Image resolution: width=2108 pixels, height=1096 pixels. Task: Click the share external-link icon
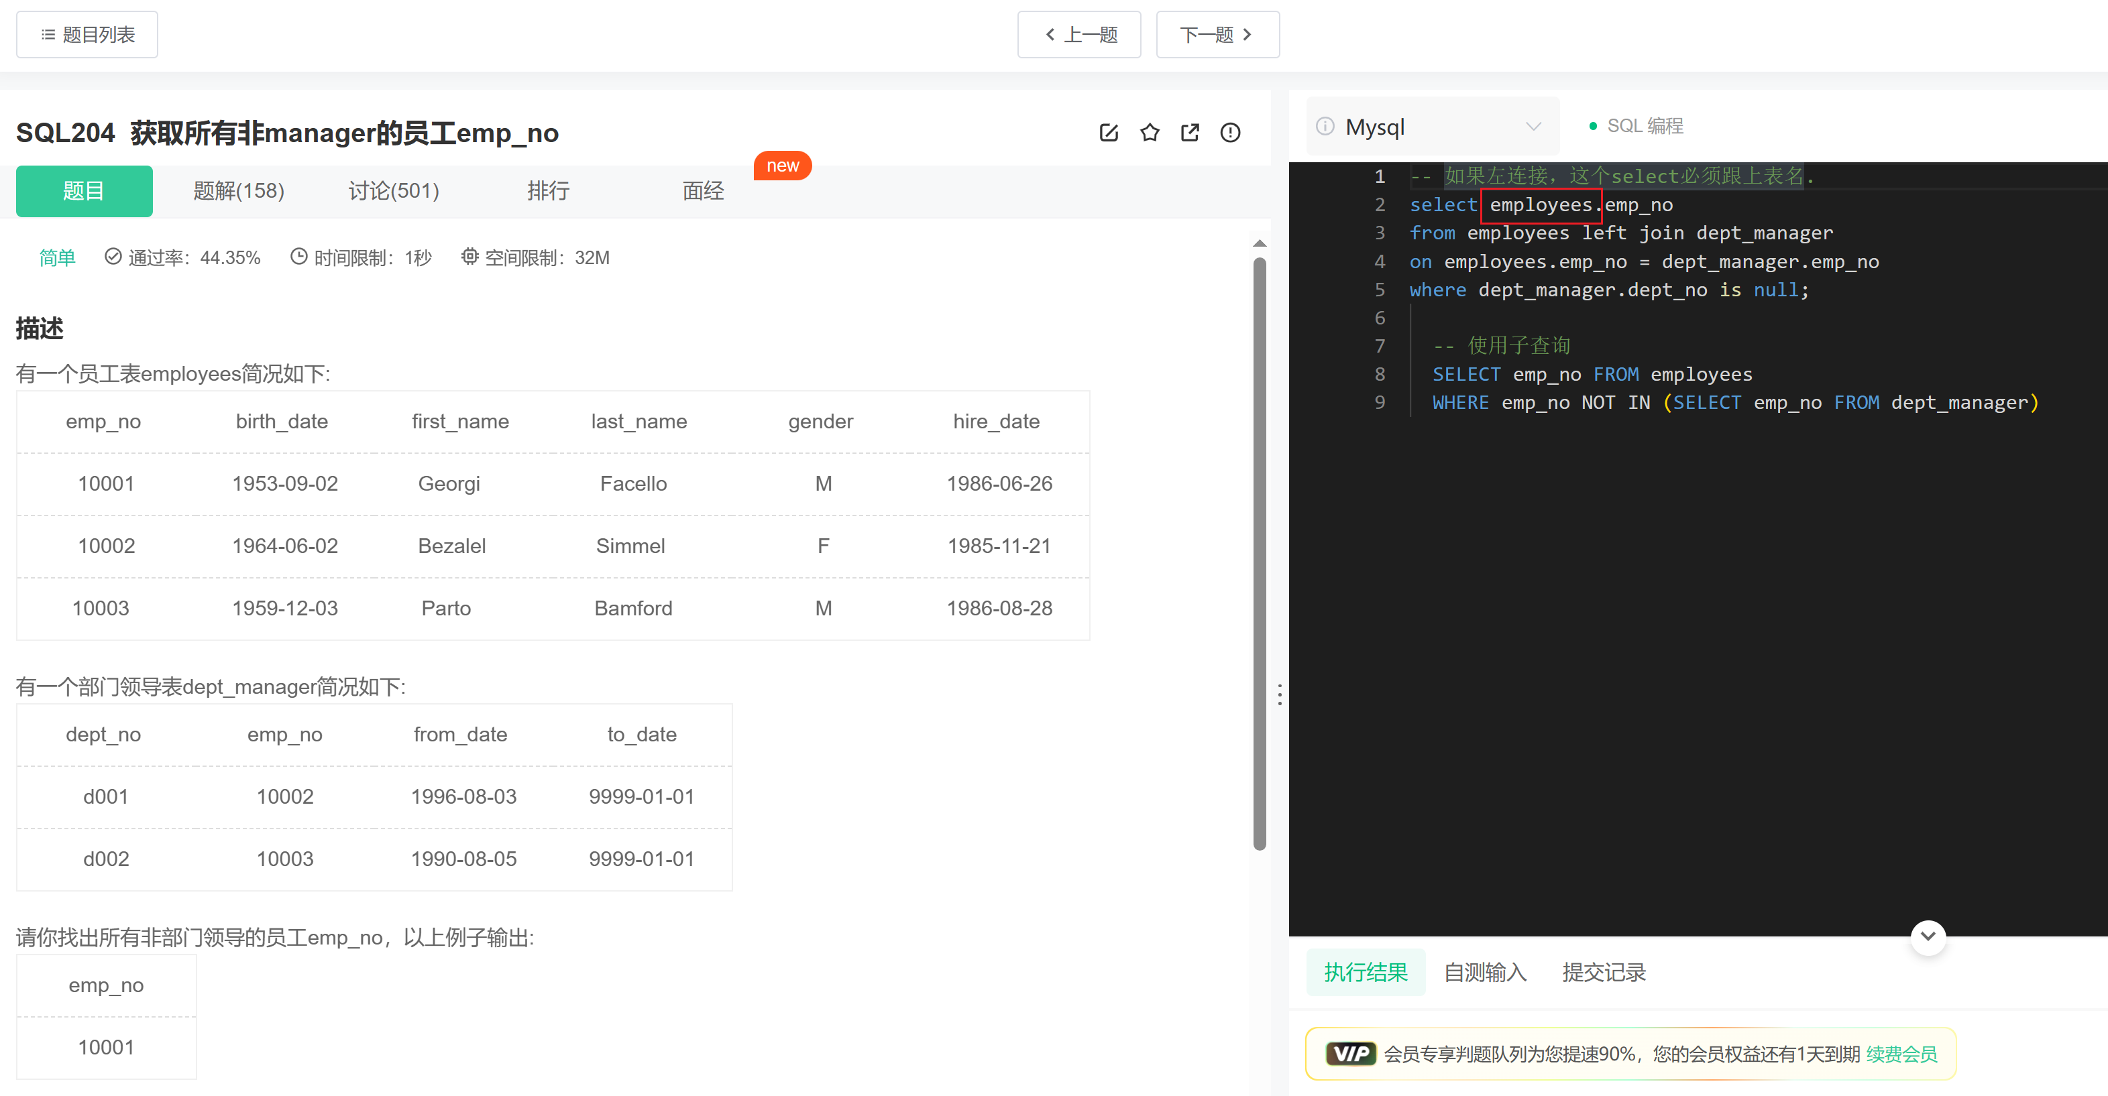click(x=1190, y=133)
